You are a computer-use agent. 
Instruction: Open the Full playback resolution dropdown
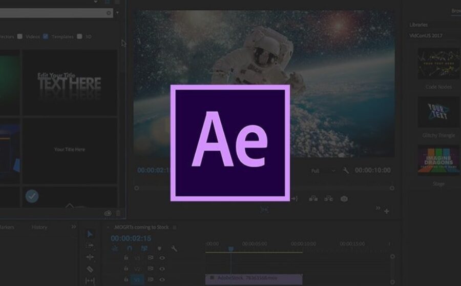pos(323,171)
